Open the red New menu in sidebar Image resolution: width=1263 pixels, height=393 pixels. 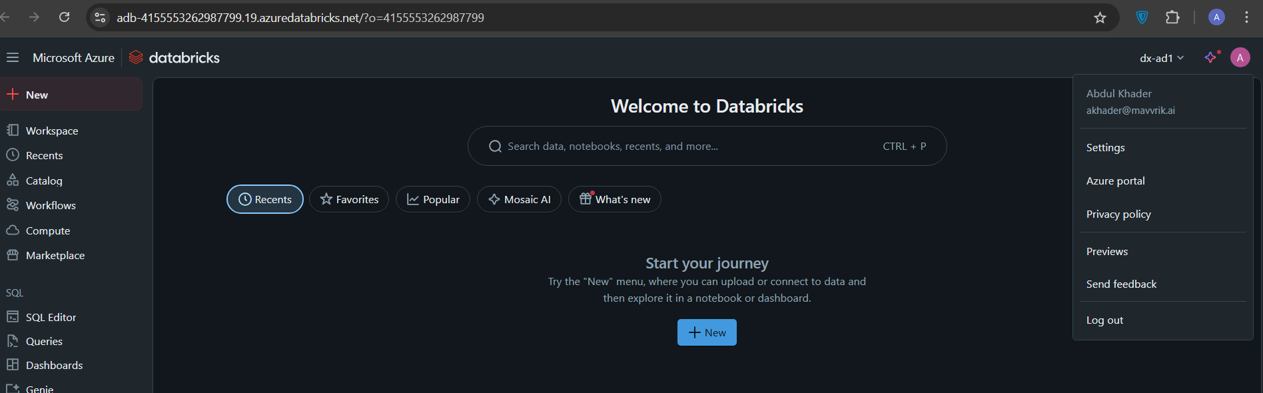click(x=37, y=95)
